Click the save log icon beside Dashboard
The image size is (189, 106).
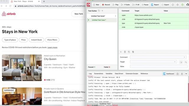click(177, 74)
